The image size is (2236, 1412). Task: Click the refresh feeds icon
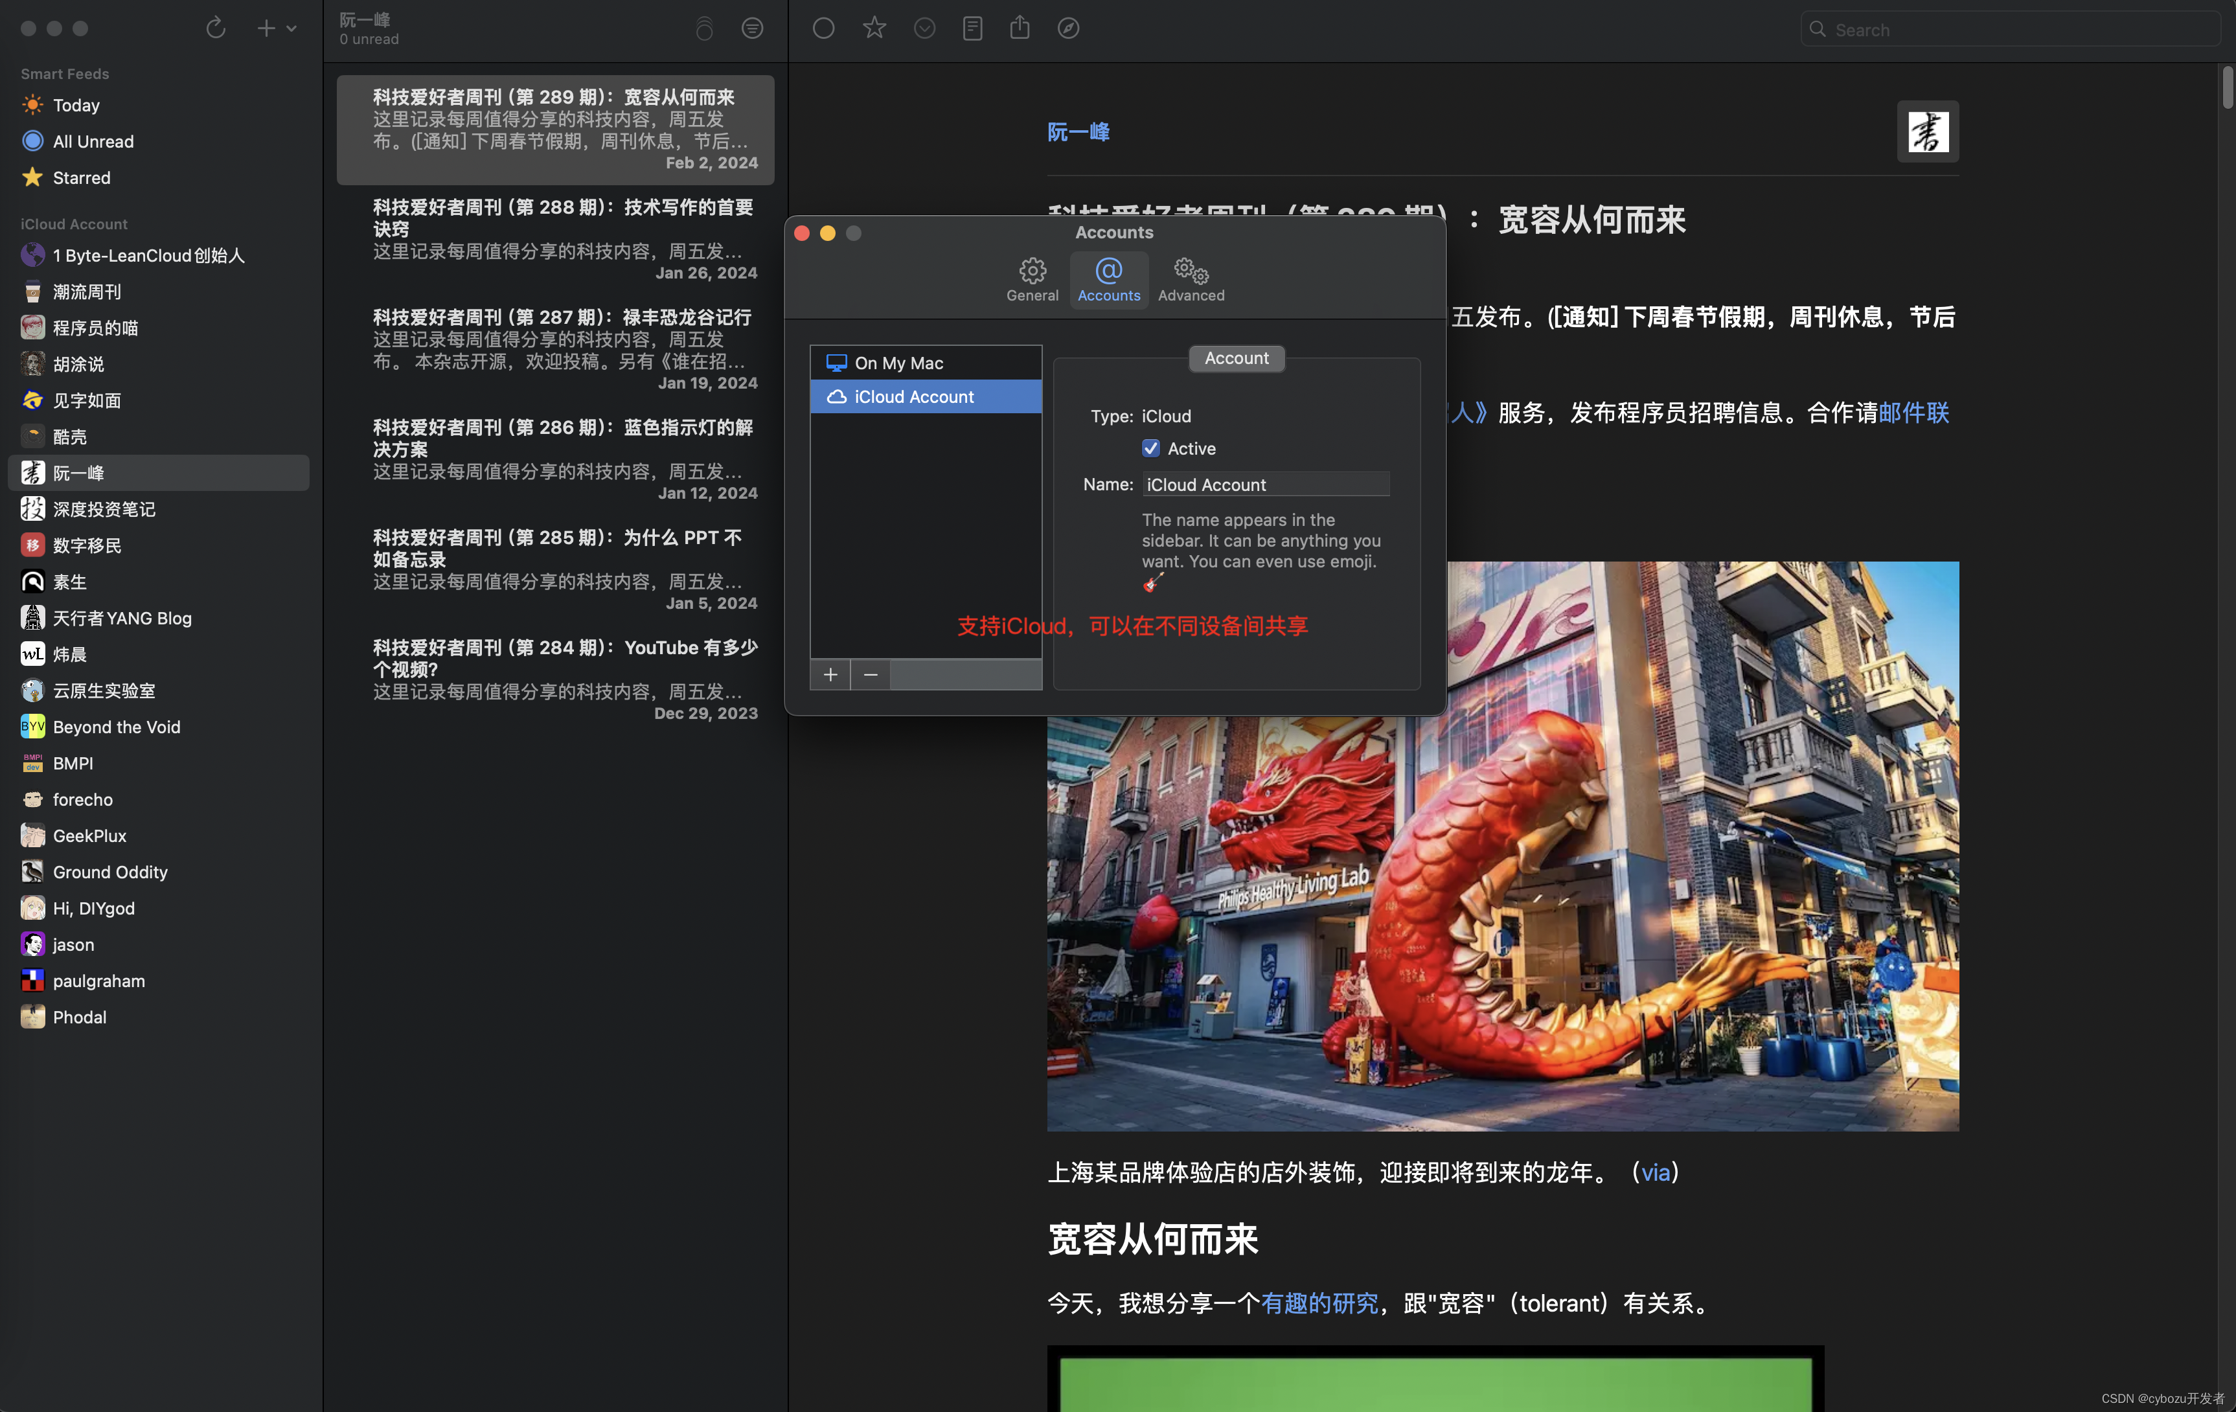tap(216, 28)
